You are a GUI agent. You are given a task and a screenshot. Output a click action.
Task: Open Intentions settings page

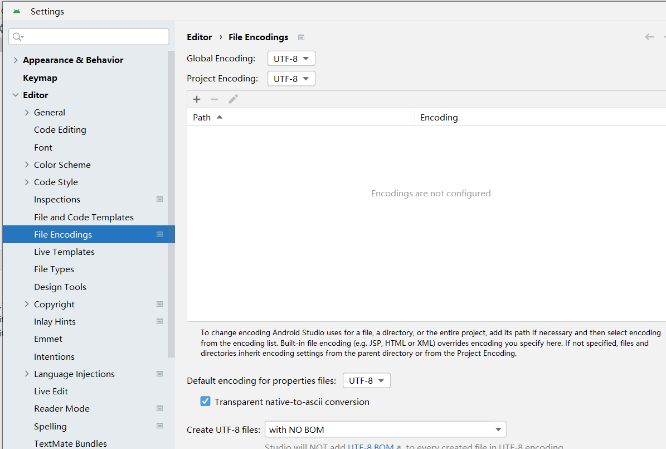point(55,357)
